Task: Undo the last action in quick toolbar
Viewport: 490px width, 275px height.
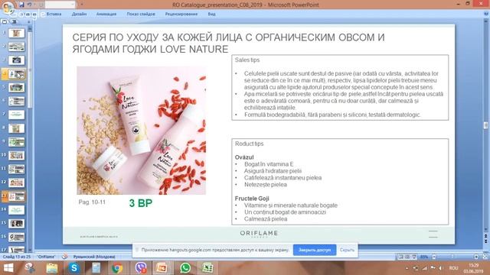Action: click(29, 5)
